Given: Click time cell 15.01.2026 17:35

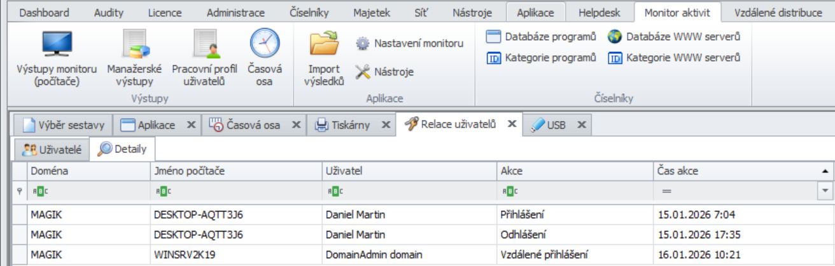Looking at the screenshot, I should [744, 234].
